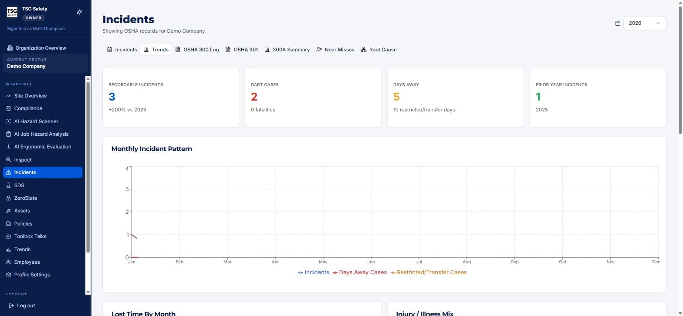This screenshot has height=316, width=683.
Task: Open the Employees page
Action: coord(43,262)
